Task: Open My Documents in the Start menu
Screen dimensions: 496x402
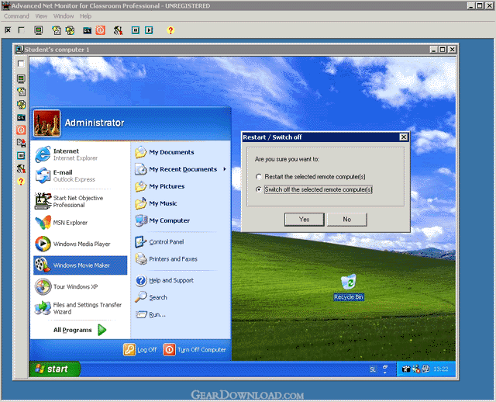Action: coord(181,152)
